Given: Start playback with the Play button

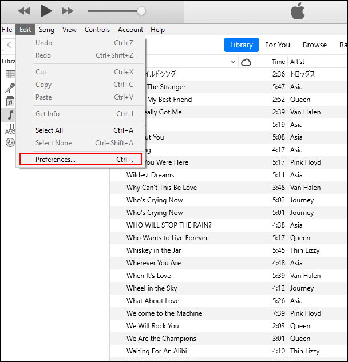Looking at the screenshot, I should click(46, 11).
